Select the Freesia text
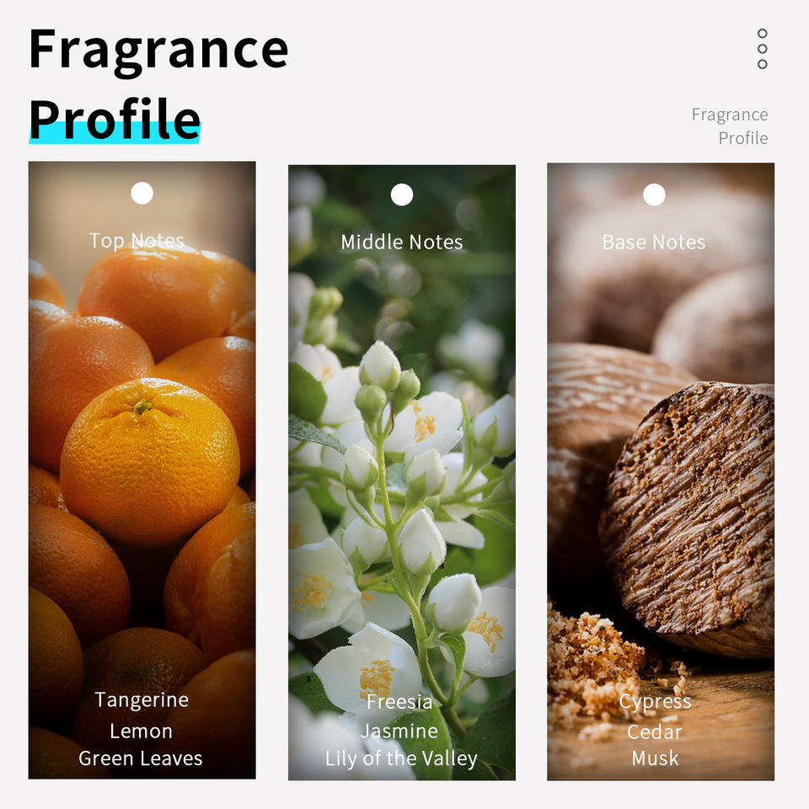The width and height of the screenshot is (809, 809). pos(399,702)
